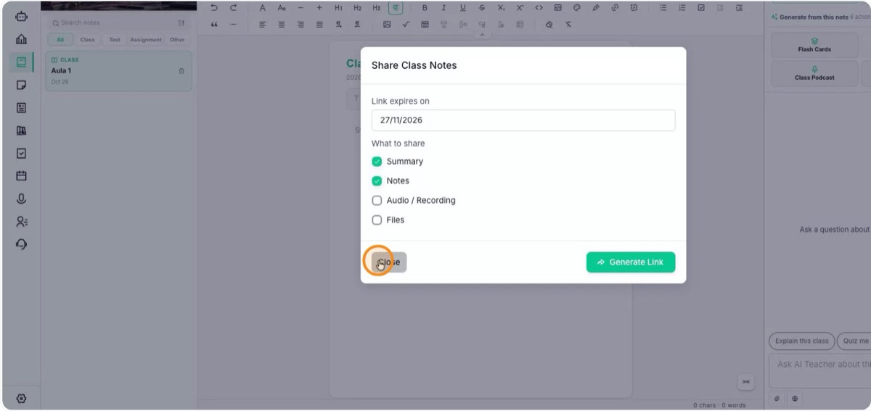
Task: Create a numbered list
Action: pos(682,8)
